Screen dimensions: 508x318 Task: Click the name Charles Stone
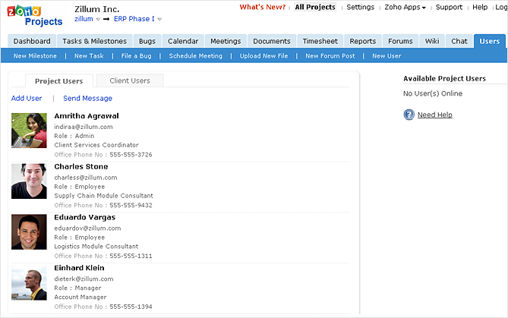(81, 167)
